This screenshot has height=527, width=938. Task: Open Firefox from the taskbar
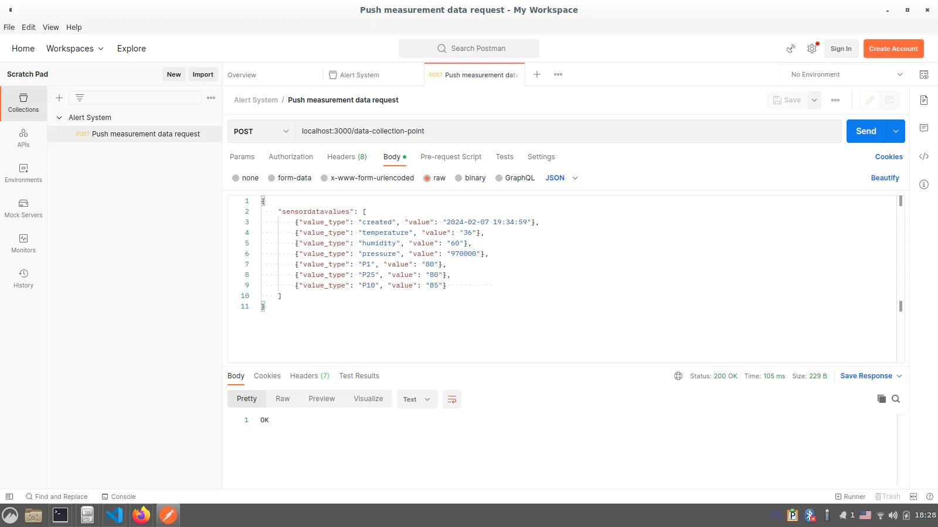[141, 515]
